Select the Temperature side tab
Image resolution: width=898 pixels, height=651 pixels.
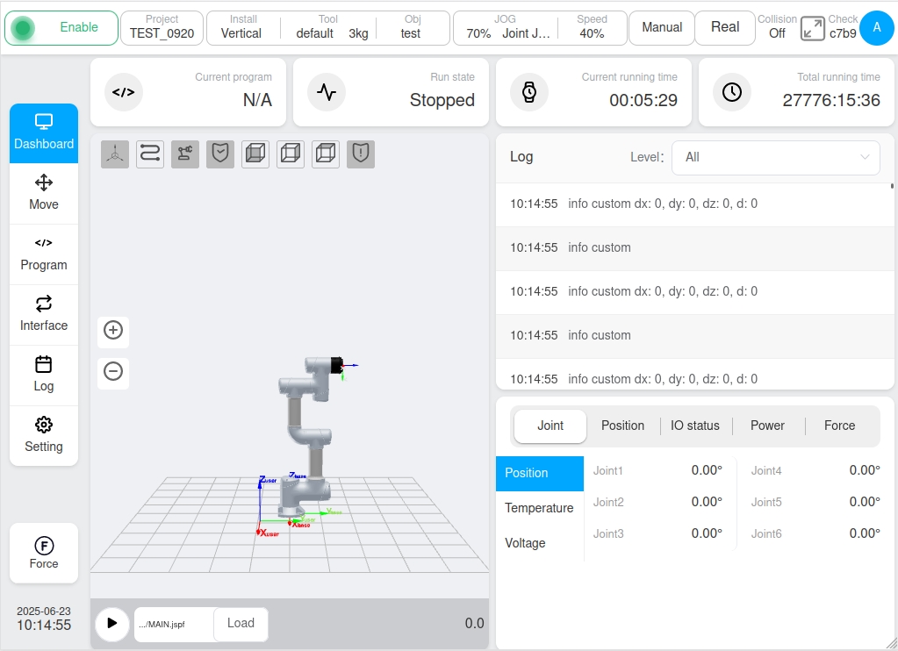click(539, 508)
